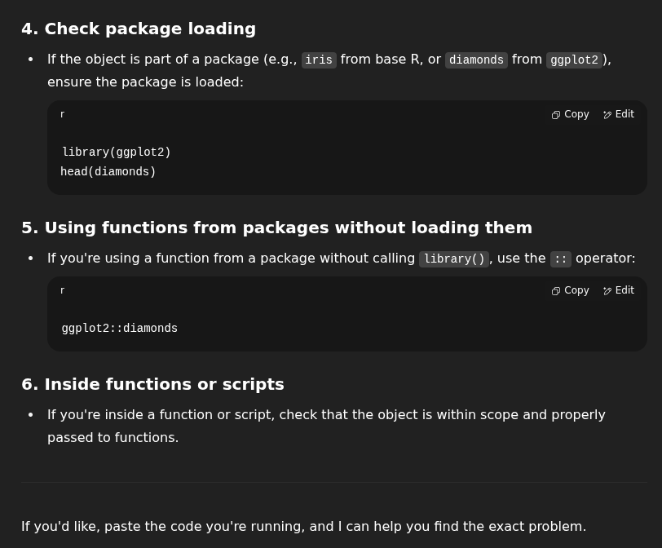The width and height of the screenshot is (662, 548).
Task: Click the 'head(diamonds)' code line
Action: [108, 172]
